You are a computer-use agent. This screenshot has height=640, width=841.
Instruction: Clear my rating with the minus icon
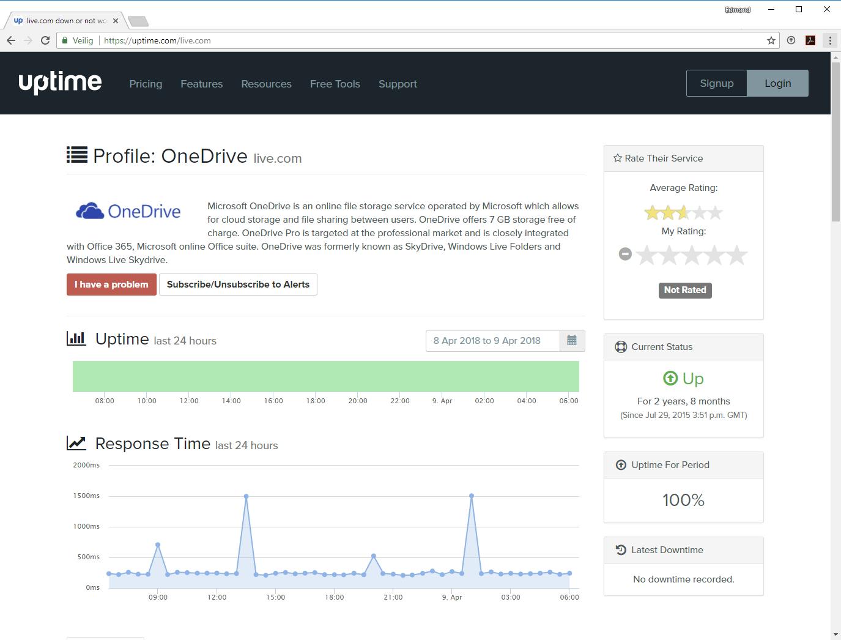[x=624, y=253]
